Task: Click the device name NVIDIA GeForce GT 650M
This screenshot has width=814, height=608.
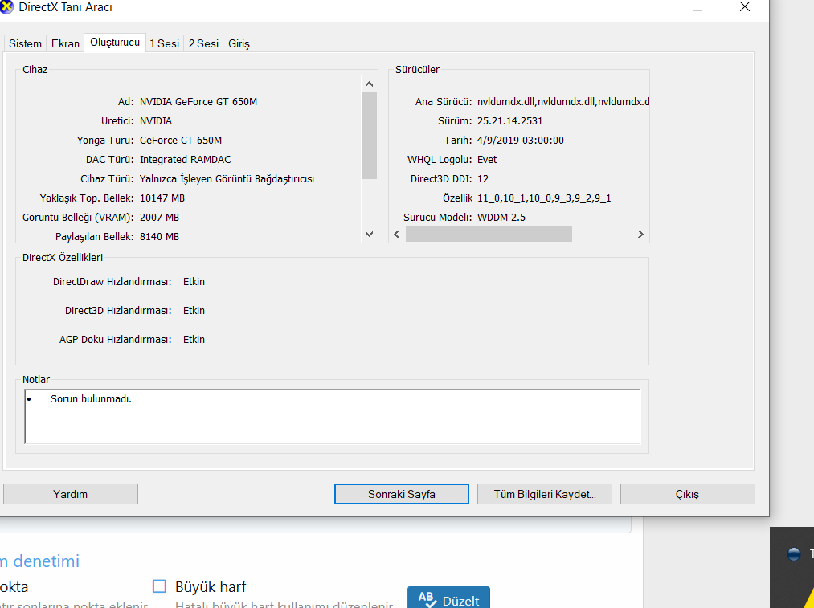Action: (x=198, y=102)
